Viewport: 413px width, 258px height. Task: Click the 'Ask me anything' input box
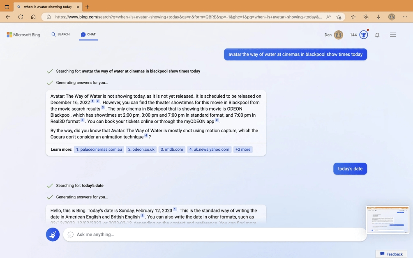click(x=214, y=235)
